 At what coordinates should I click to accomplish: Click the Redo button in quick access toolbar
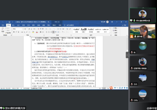pyautogui.click(x=7, y=22)
